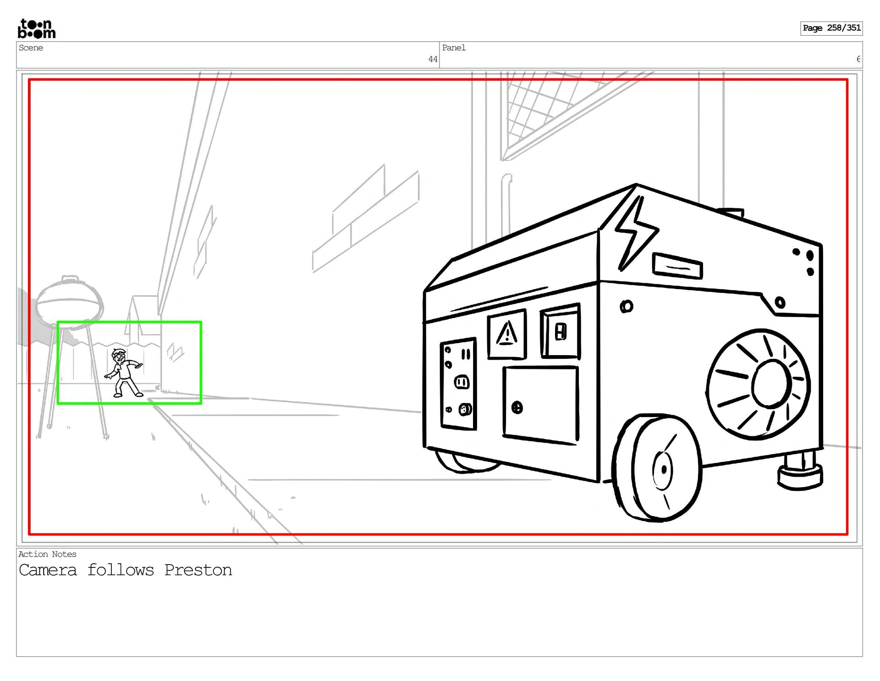Screen dimensions: 880x681
Task: Click the Page 258/351 indicator
Action: [831, 28]
